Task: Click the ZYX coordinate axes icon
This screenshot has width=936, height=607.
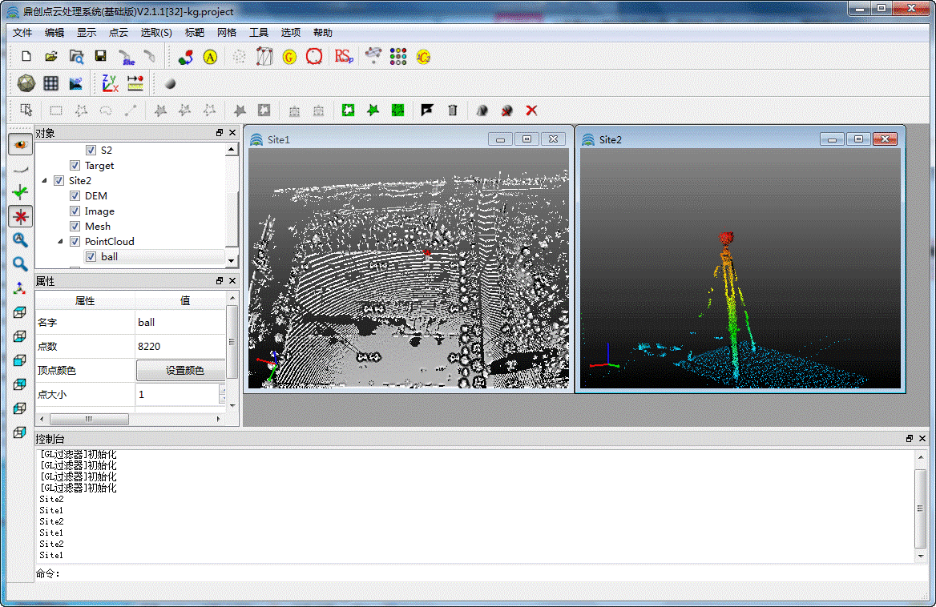Action: pyautogui.click(x=110, y=82)
